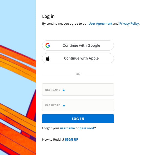Open the User Agreement link
The image size is (165, 155).
pos(100,24)
